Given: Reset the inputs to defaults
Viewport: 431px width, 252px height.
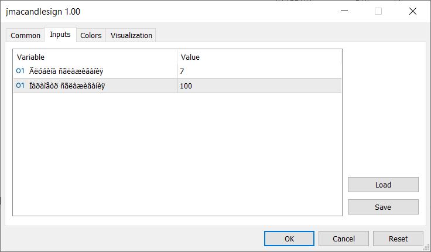Looking at the screenshot, I should pyautogui.click(x=398, y=239).
